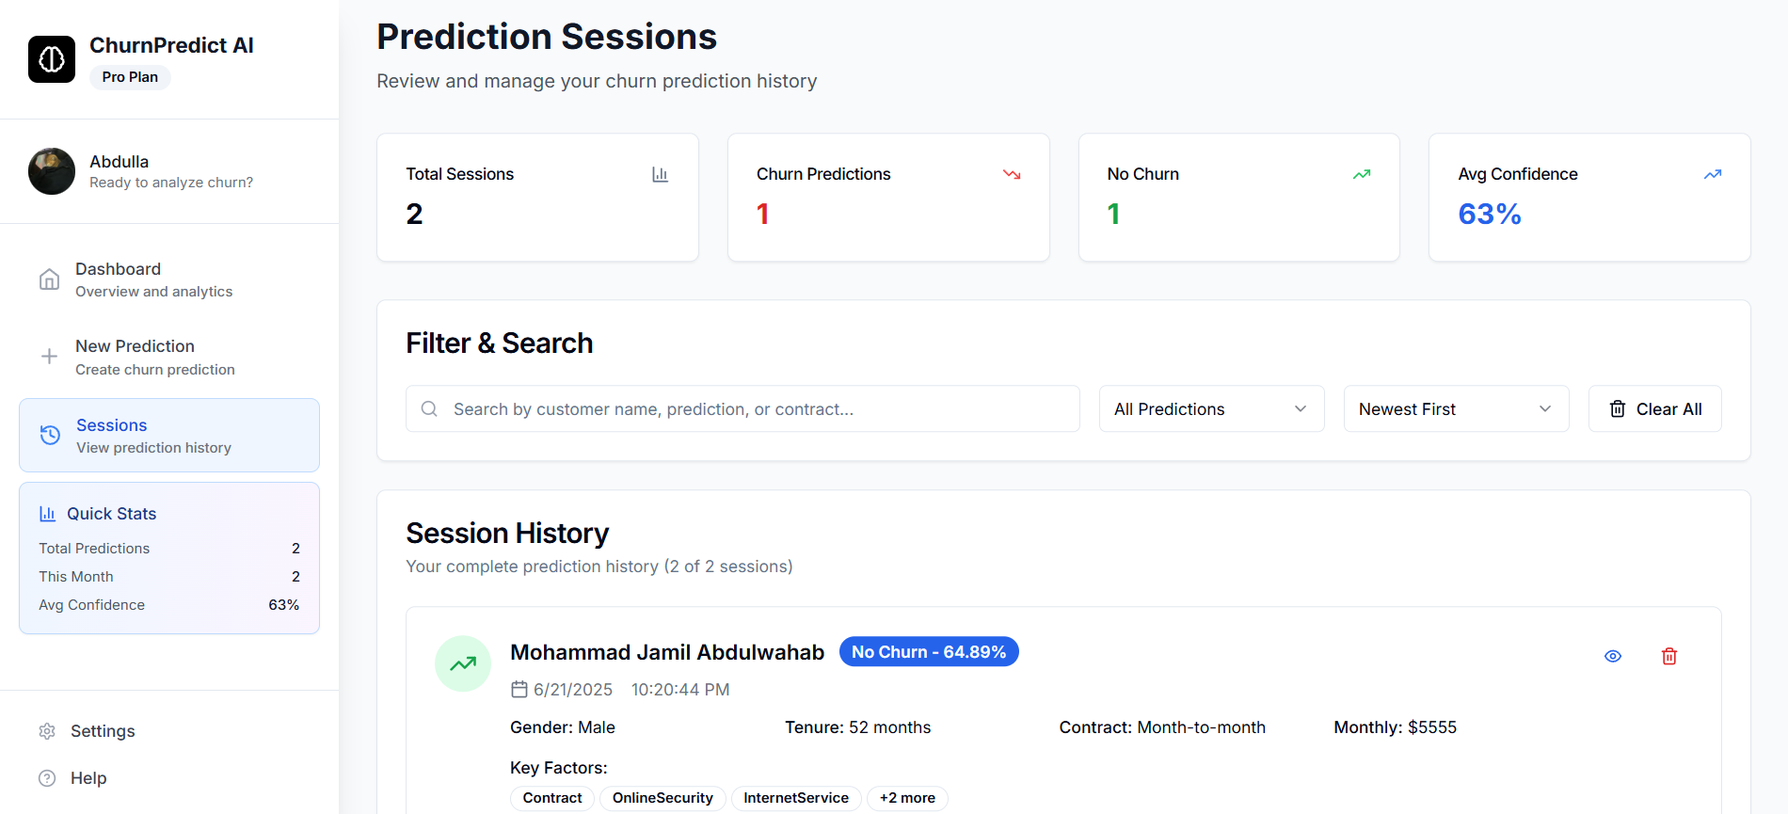This screenshot has width=1788, height=814.
Task: Click Avg Confidence row in Quick Stats
Action: pyautogui.click(x=169, y=605)
